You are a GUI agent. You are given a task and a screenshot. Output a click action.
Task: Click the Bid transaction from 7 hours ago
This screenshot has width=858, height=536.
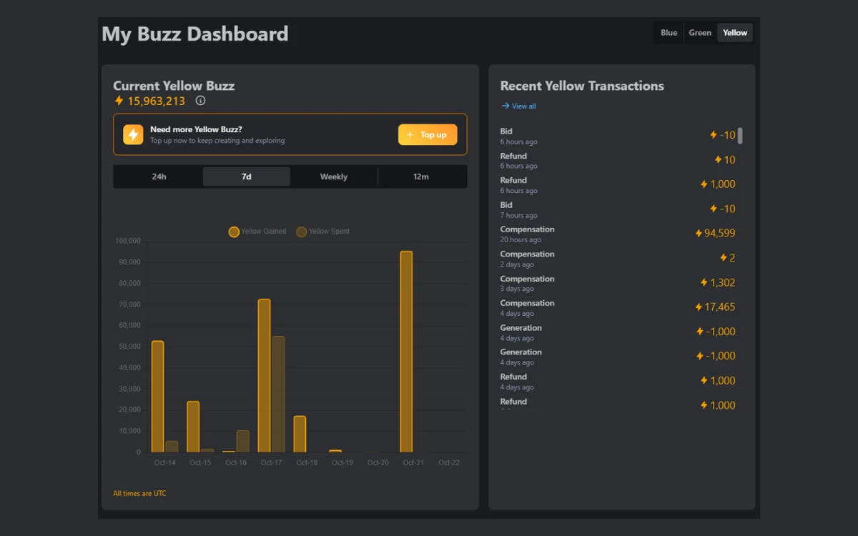coord(618,209)
